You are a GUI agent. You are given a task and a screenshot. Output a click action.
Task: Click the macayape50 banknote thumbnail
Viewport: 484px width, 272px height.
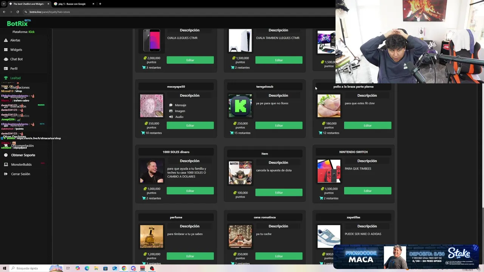[x=152, y=106]
